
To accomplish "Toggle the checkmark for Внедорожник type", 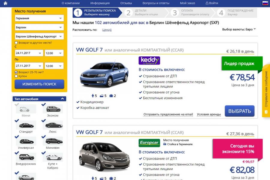I will [17, 153].
